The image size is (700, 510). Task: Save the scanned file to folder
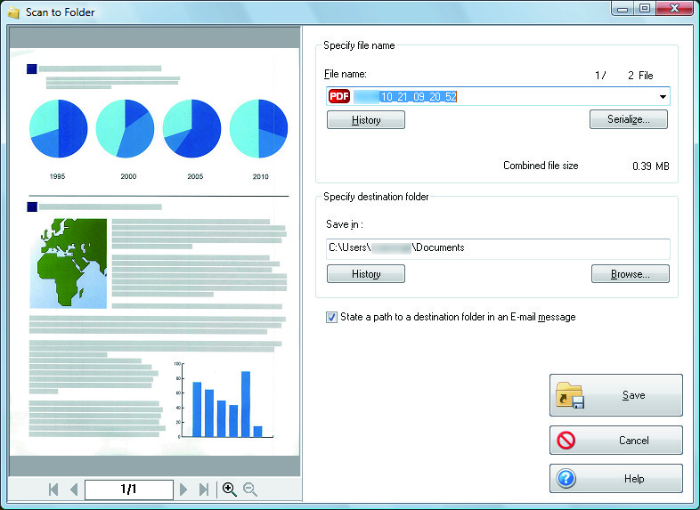pos(616,395)
